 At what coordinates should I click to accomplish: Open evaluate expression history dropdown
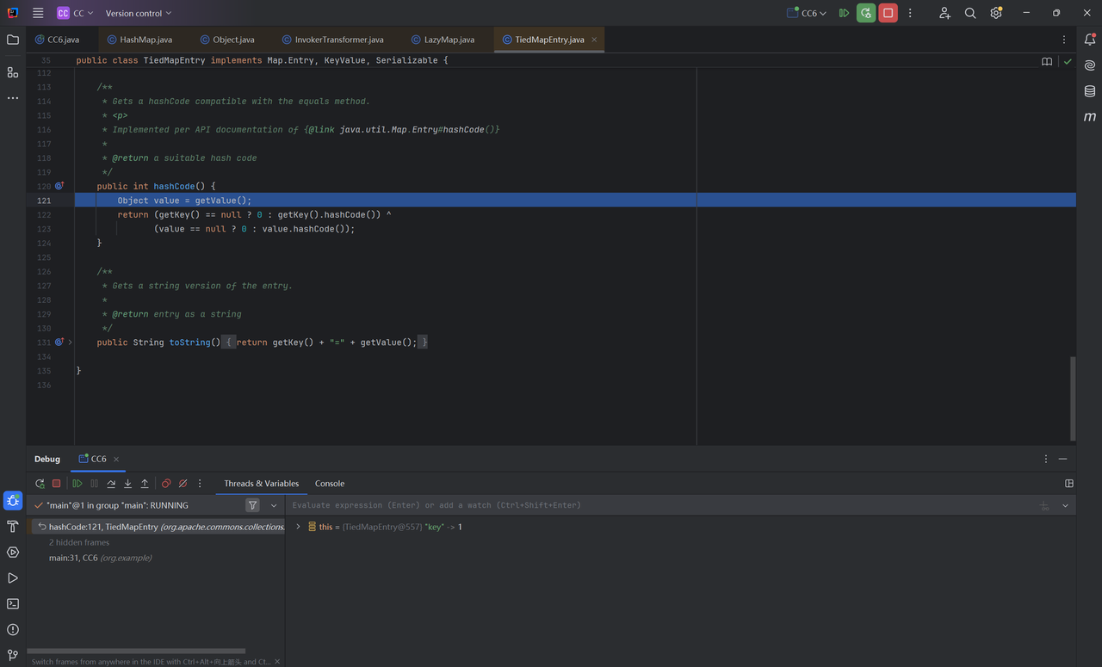coord(1065,505)
